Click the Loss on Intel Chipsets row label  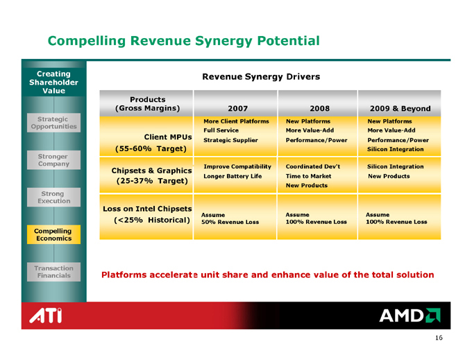tap(146, 214)
